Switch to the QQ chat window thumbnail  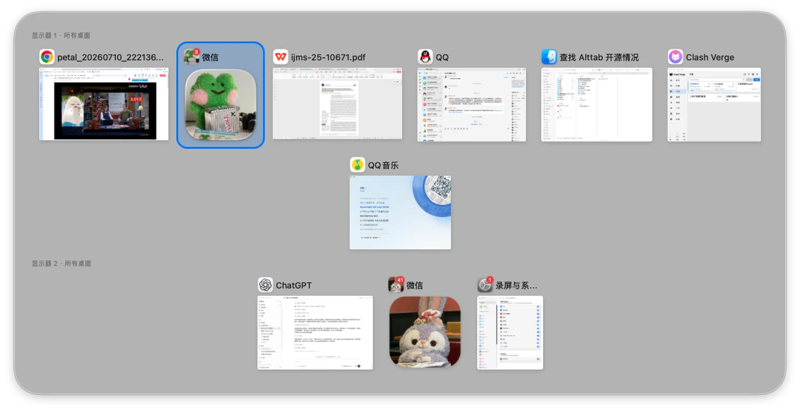click(472, 104)
